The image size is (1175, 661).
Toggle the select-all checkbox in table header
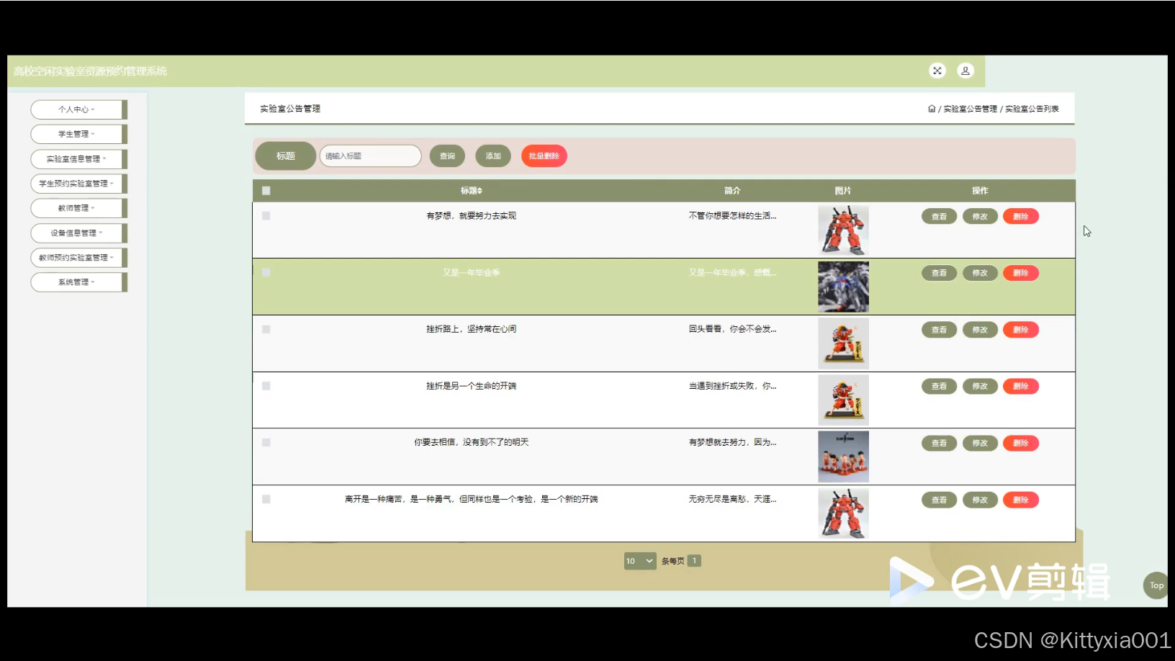[266, 191]
